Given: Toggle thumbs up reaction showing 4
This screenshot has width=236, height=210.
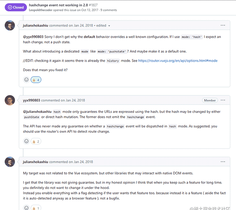Looking at the screenshot, I should (x=36, y=80).
